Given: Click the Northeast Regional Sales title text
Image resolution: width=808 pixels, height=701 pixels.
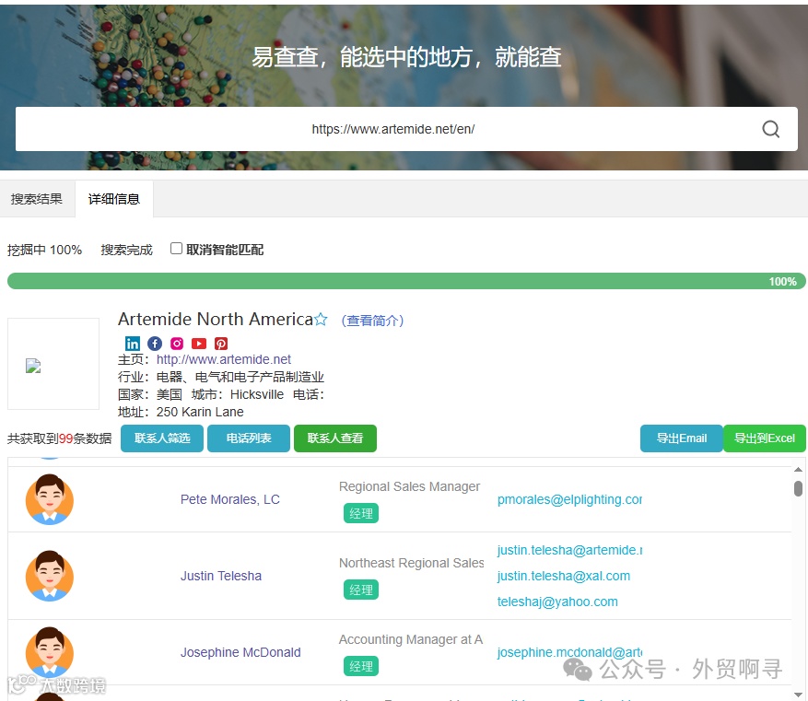Looking at the screenshot, I should coord(411,563).
